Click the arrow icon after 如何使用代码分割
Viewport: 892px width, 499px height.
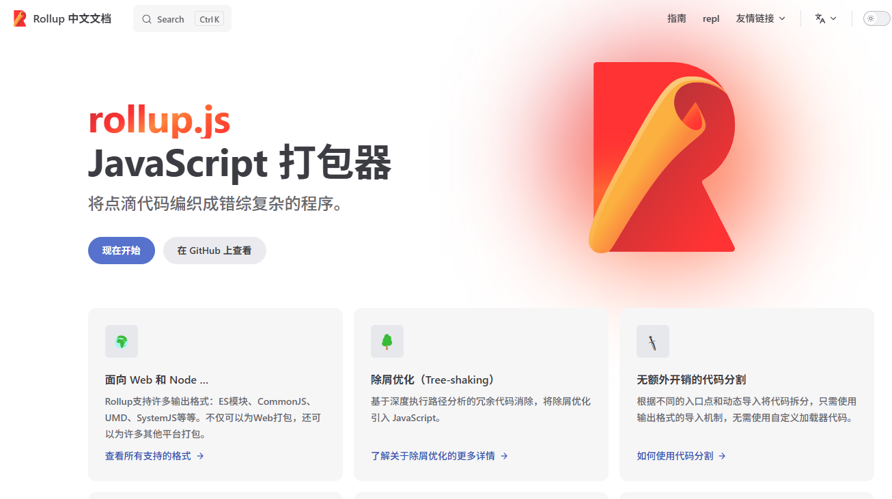coord(722,456)
